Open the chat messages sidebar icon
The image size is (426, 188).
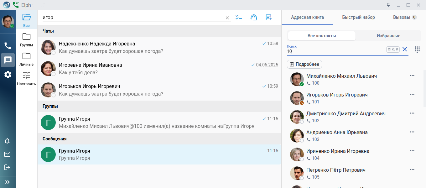pos(8,60)
